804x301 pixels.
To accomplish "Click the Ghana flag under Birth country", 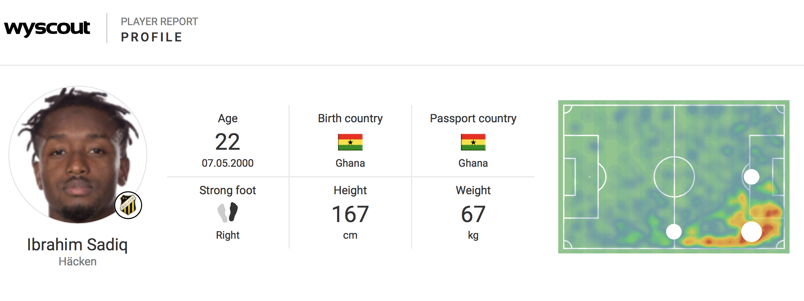I will tap(350, 142).
